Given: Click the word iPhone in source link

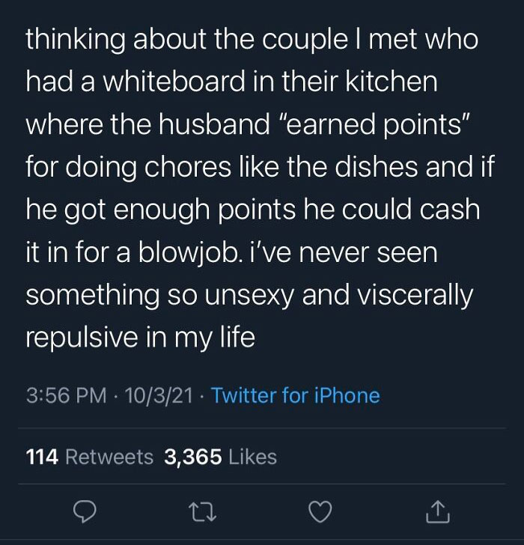Looking at the screenshot, I should 347,395.
